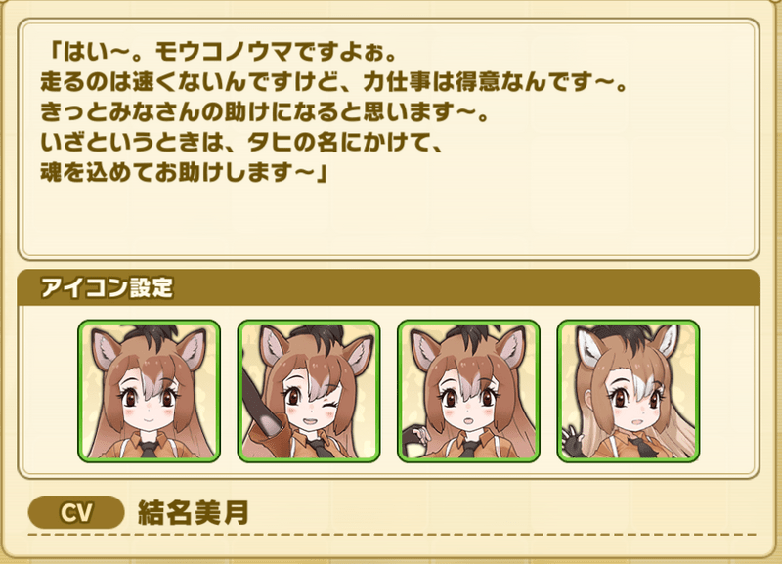Click the line mentioning タヒの名にかけて
Image resolution: width=782 pixels, height=564 pixels.
[241, 143]
